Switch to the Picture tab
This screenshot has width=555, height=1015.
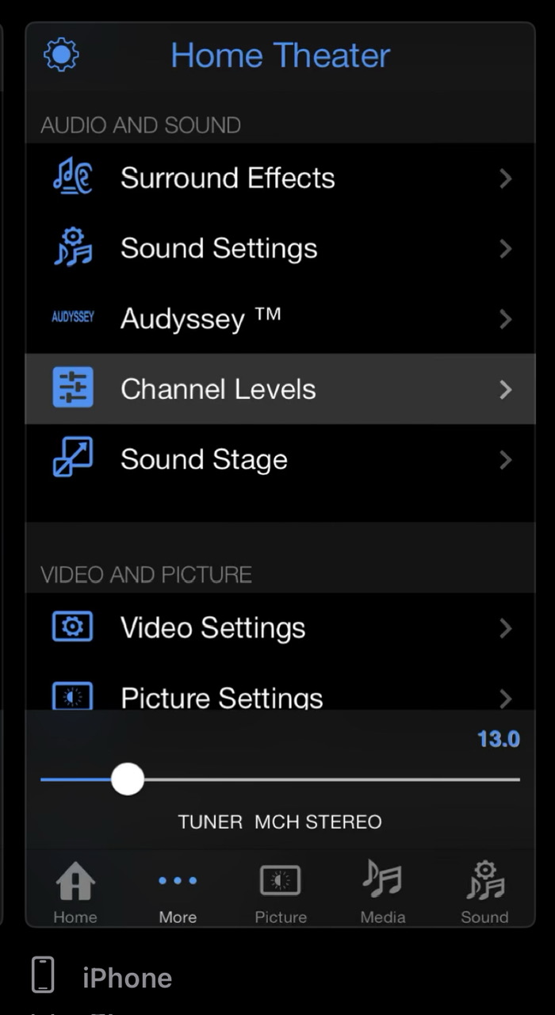click(x=281, y=893)
